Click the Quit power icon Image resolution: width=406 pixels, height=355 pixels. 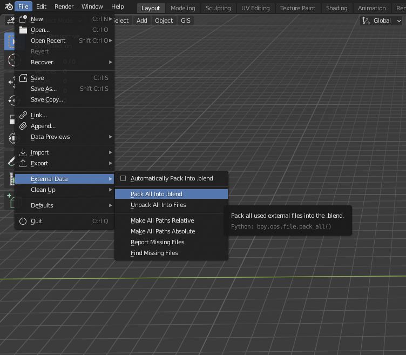pos(23,221)
